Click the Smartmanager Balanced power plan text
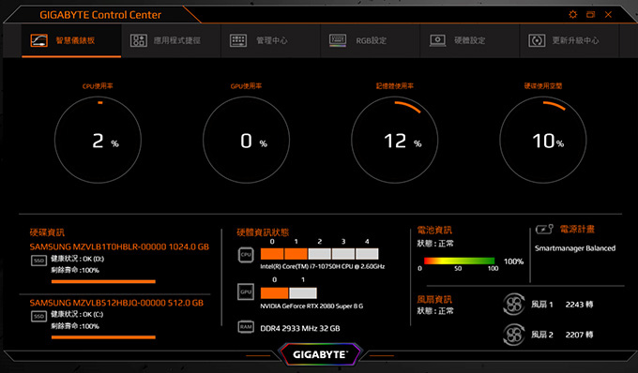 (575, 248)
